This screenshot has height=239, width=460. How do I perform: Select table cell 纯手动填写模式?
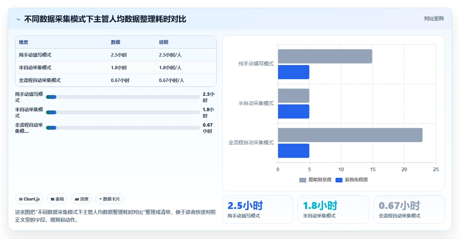(x=35, y=55)
